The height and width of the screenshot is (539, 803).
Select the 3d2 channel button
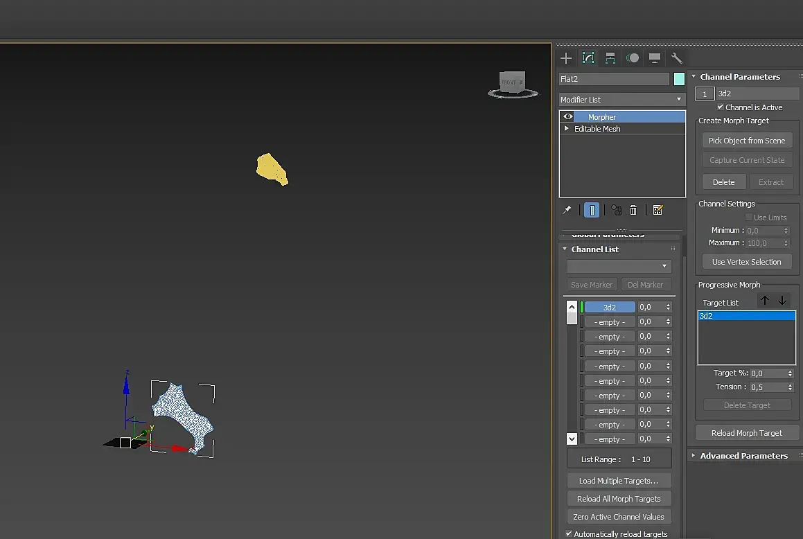pyautogui.click(x=610, y=307)
